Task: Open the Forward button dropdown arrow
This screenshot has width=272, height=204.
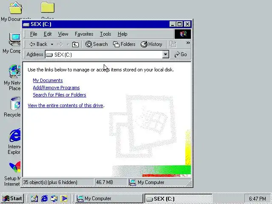Action: click(x=68, y=45)
